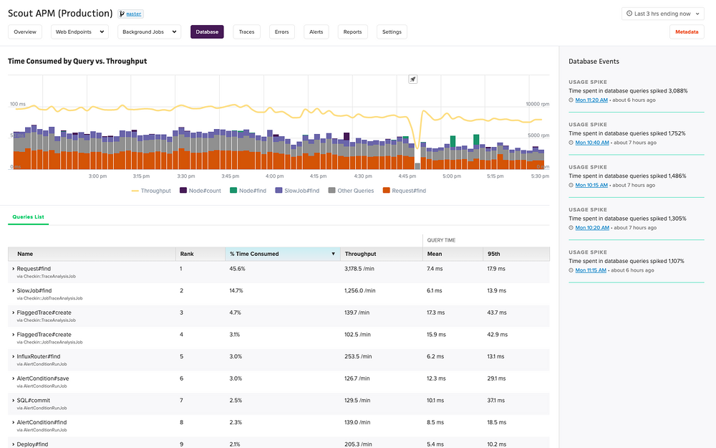Click the 253.5 /min throughput value

(x=358, y=356)
